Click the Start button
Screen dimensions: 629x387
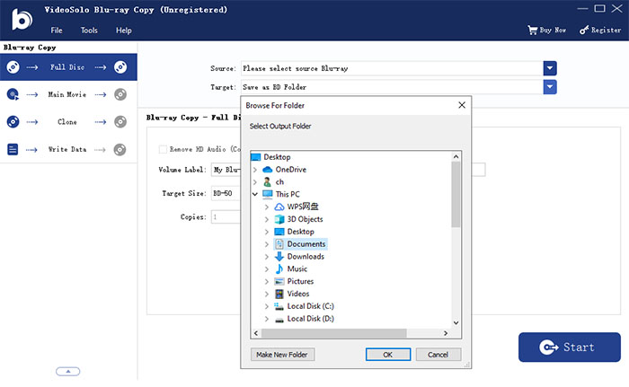[569, 347]
